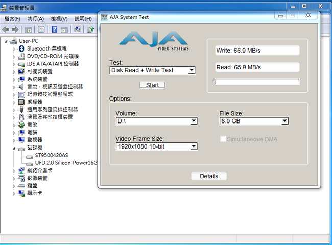Image resolution: width=332 pixels, height=245 pixels.
Task: Expand the 網路介面卡 tree node
Action: coord(14,171)
